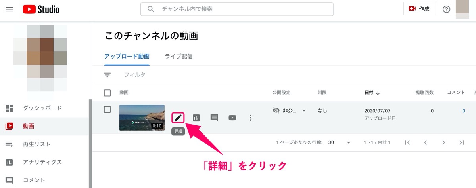Image resolution: width=476 pixels, height=188 pixels.
Task: Sort by the 日付 column header
Action: tap(372, 93)
